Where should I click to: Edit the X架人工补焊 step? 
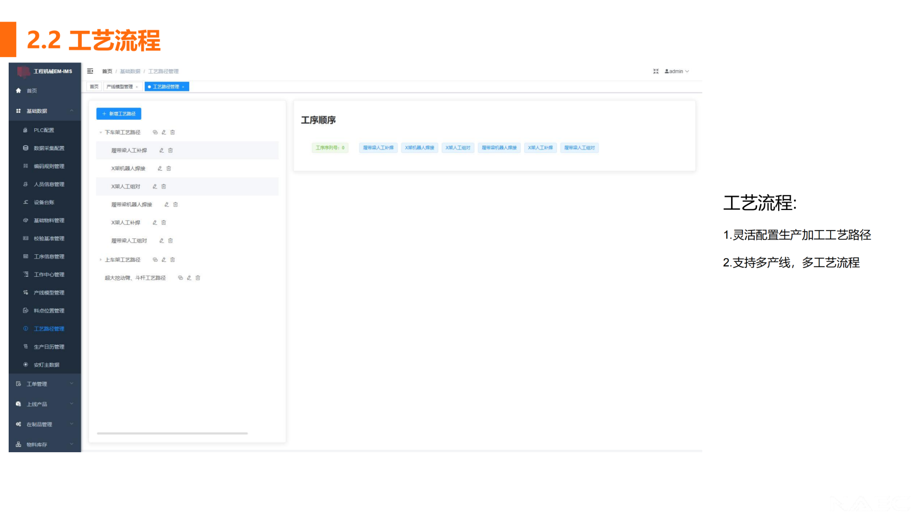click(155, 222)
